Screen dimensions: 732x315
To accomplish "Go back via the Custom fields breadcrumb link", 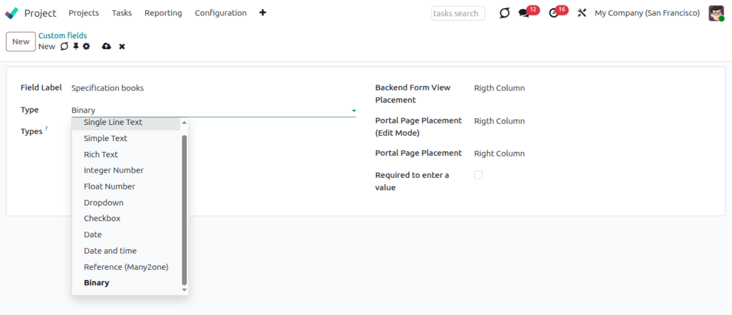I will coord(62,36).
